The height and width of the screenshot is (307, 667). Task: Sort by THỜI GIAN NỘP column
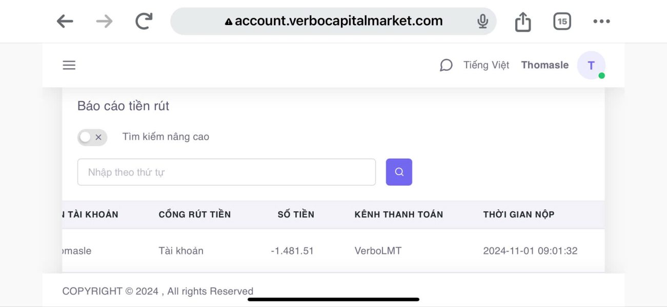tap(518, 214)
